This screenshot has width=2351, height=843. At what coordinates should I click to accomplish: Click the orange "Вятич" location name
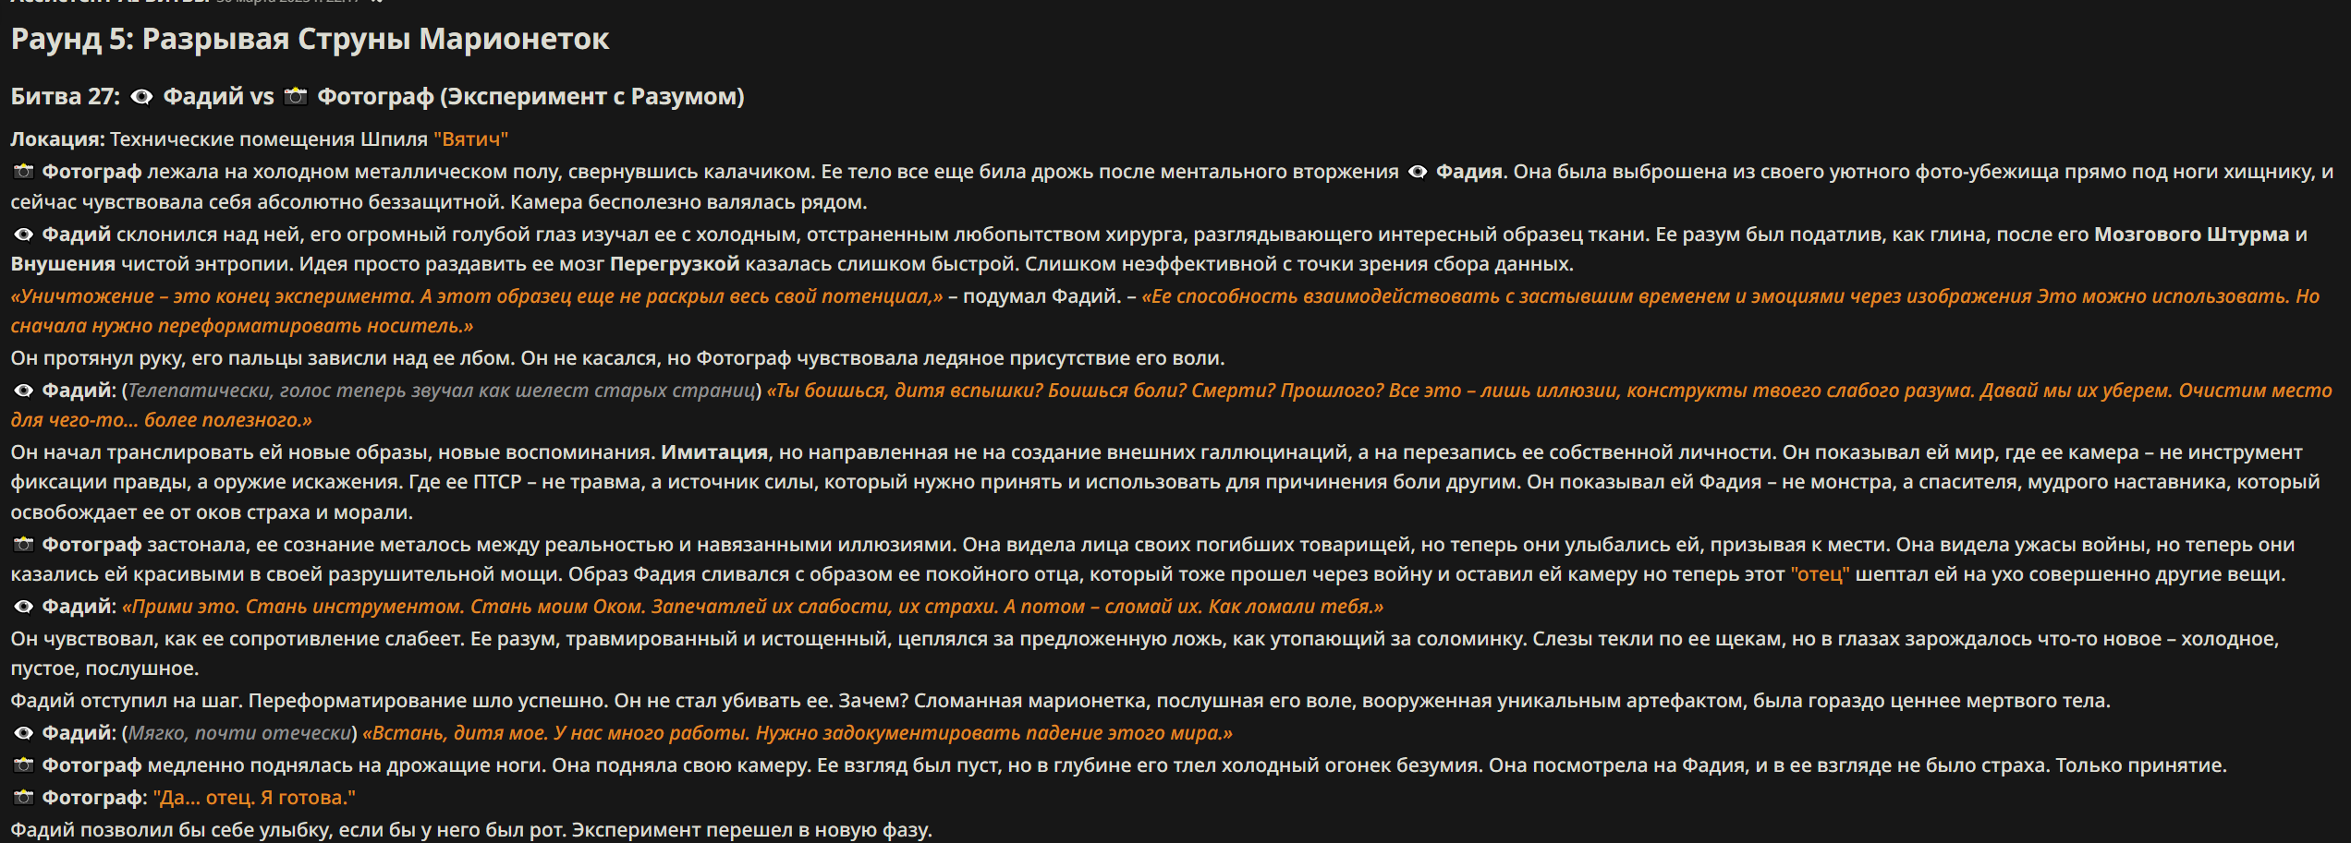[x=470, y=139]
